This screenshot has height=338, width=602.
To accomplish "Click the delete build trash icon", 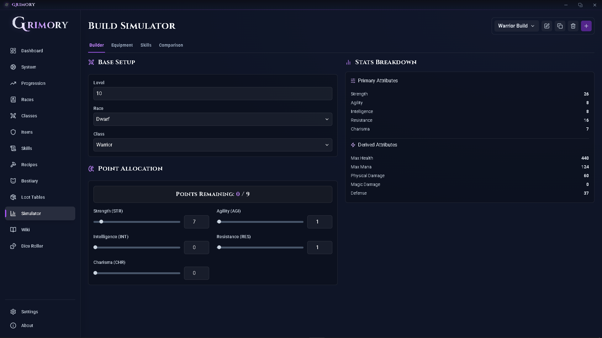I will 573,26.
